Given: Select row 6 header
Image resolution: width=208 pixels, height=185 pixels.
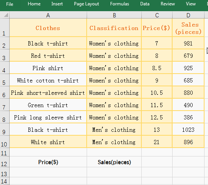Looking at the screenshot, I should click(5, 92).
